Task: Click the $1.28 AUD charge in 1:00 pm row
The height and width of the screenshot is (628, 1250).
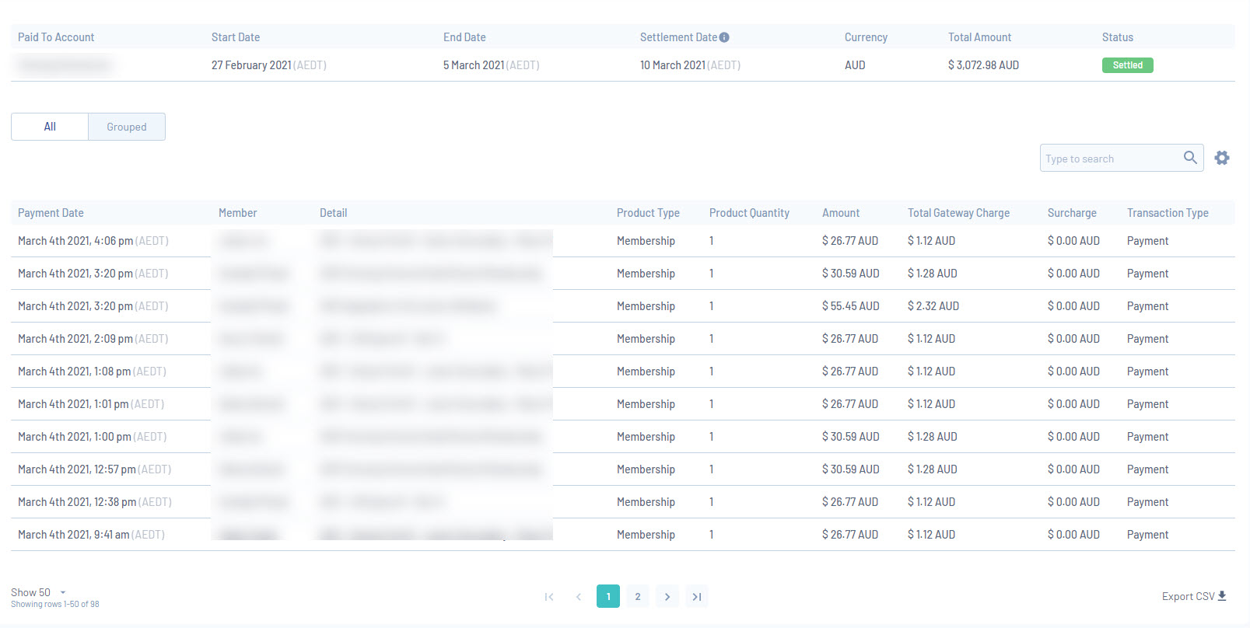Action: pos(933,437)
